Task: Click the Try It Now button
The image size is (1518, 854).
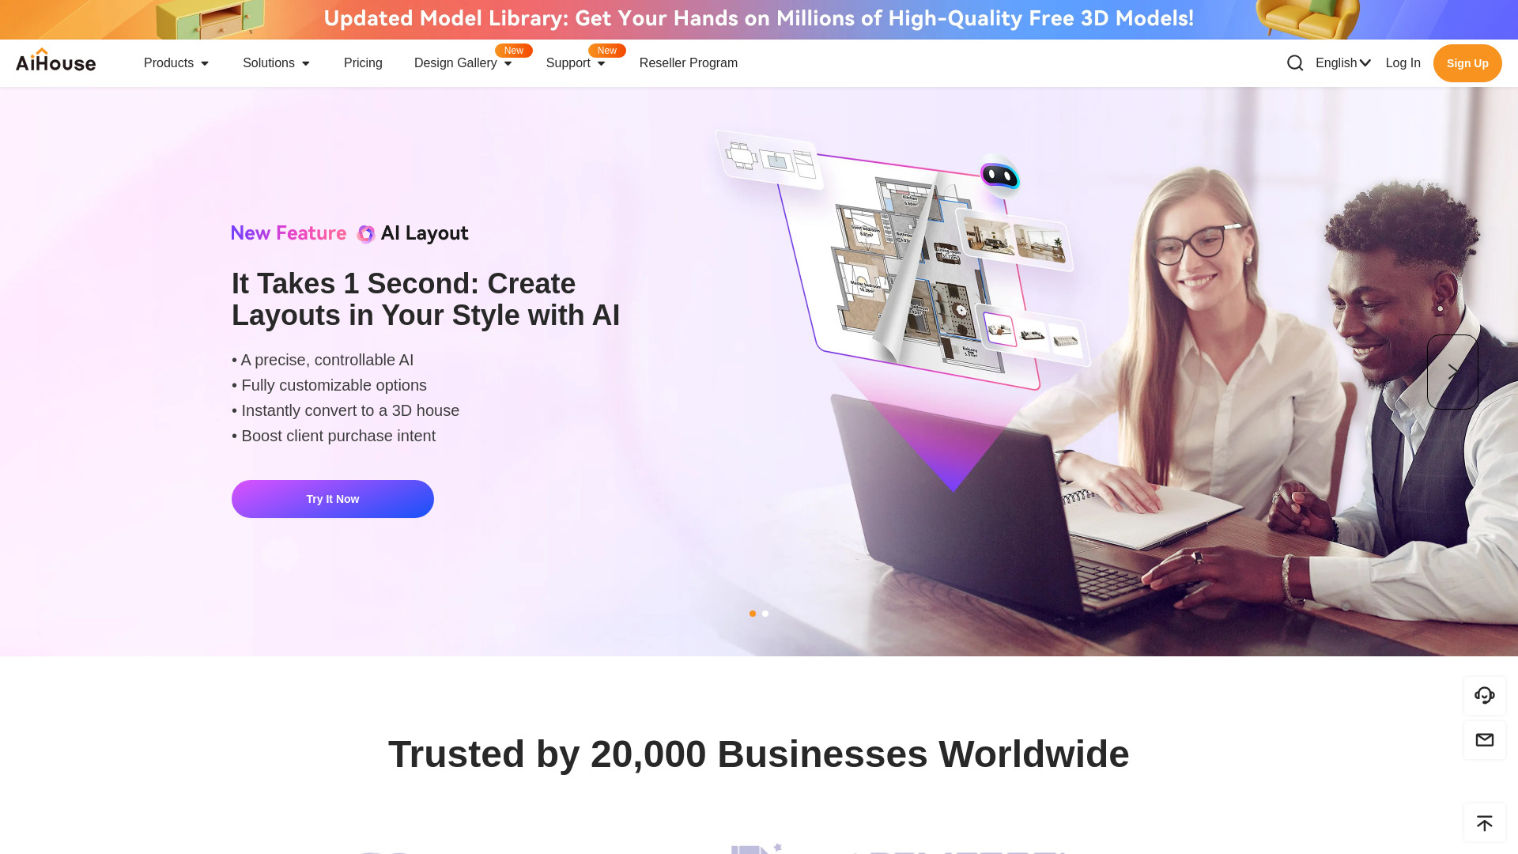Action: [x=333, y=498]
